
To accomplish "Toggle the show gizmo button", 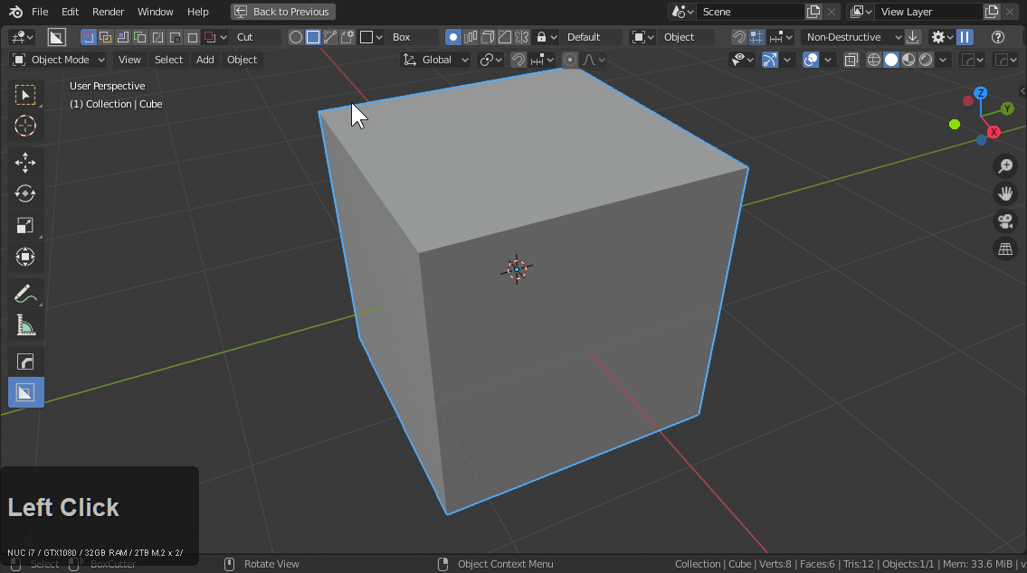I will (770, 60).
